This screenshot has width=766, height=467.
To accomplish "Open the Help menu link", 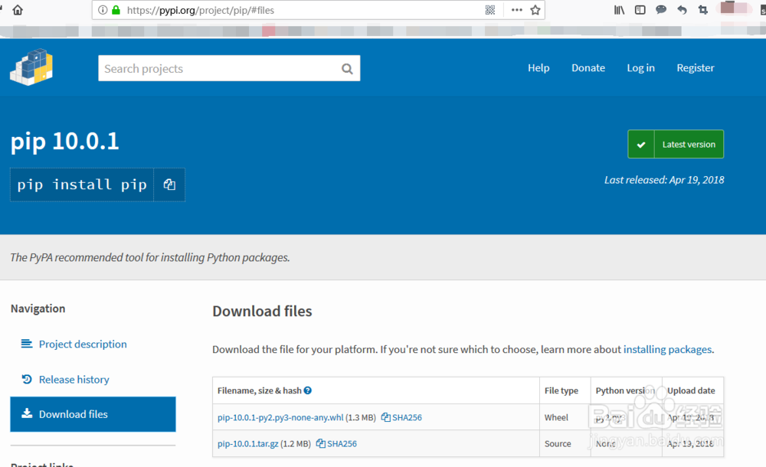I will pyautogui.click(x=538, y=68).
